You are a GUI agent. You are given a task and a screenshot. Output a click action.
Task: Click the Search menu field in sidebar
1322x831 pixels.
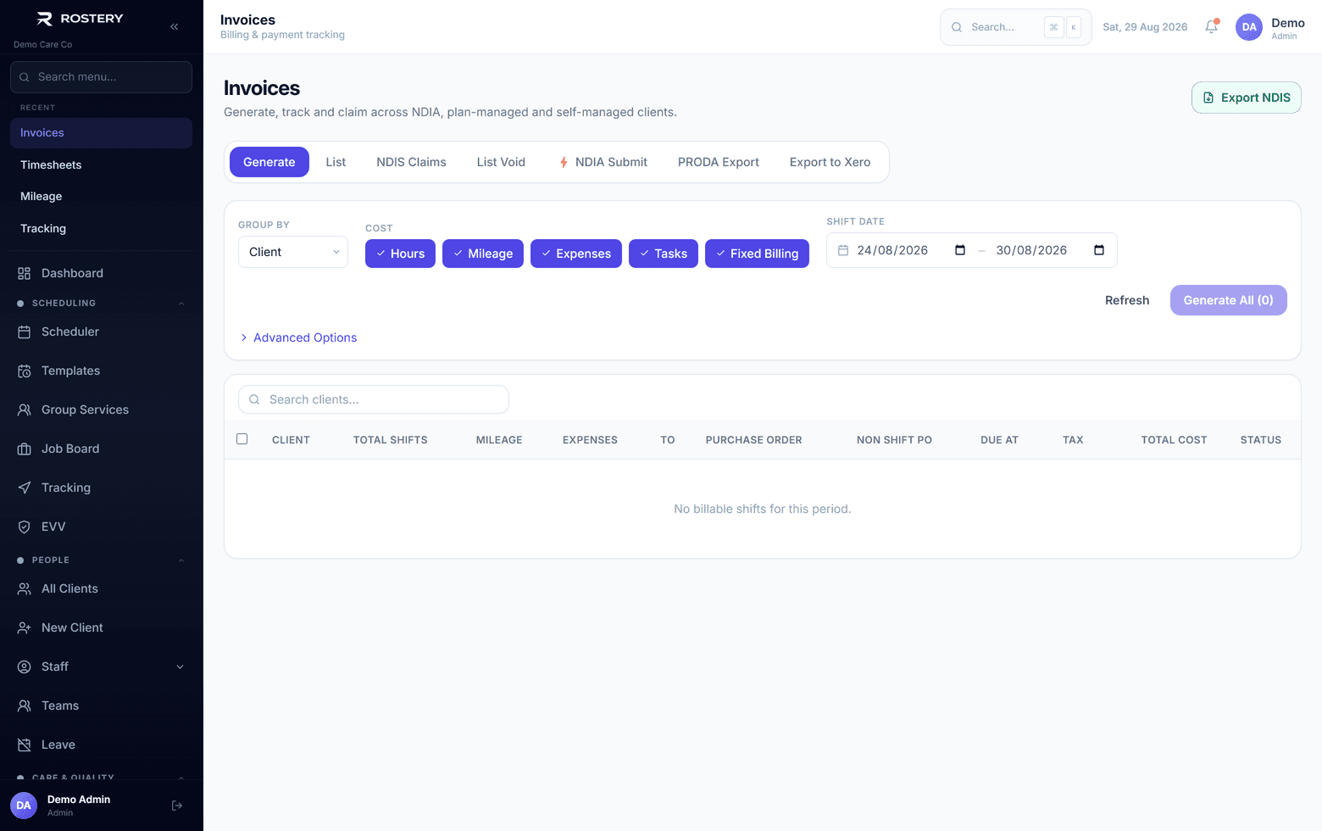pyautogui.click(x=102, y=77)
